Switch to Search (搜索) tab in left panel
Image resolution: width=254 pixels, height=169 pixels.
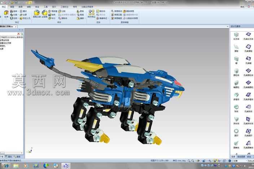tap(17, 157)
